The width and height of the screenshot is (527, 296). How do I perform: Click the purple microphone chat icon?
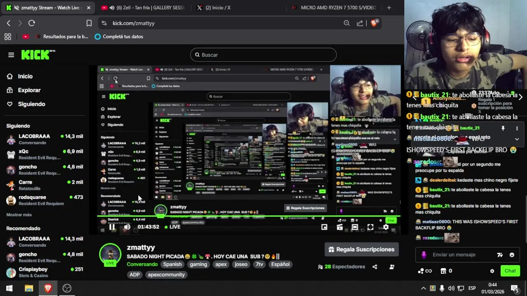click(424, 255)
